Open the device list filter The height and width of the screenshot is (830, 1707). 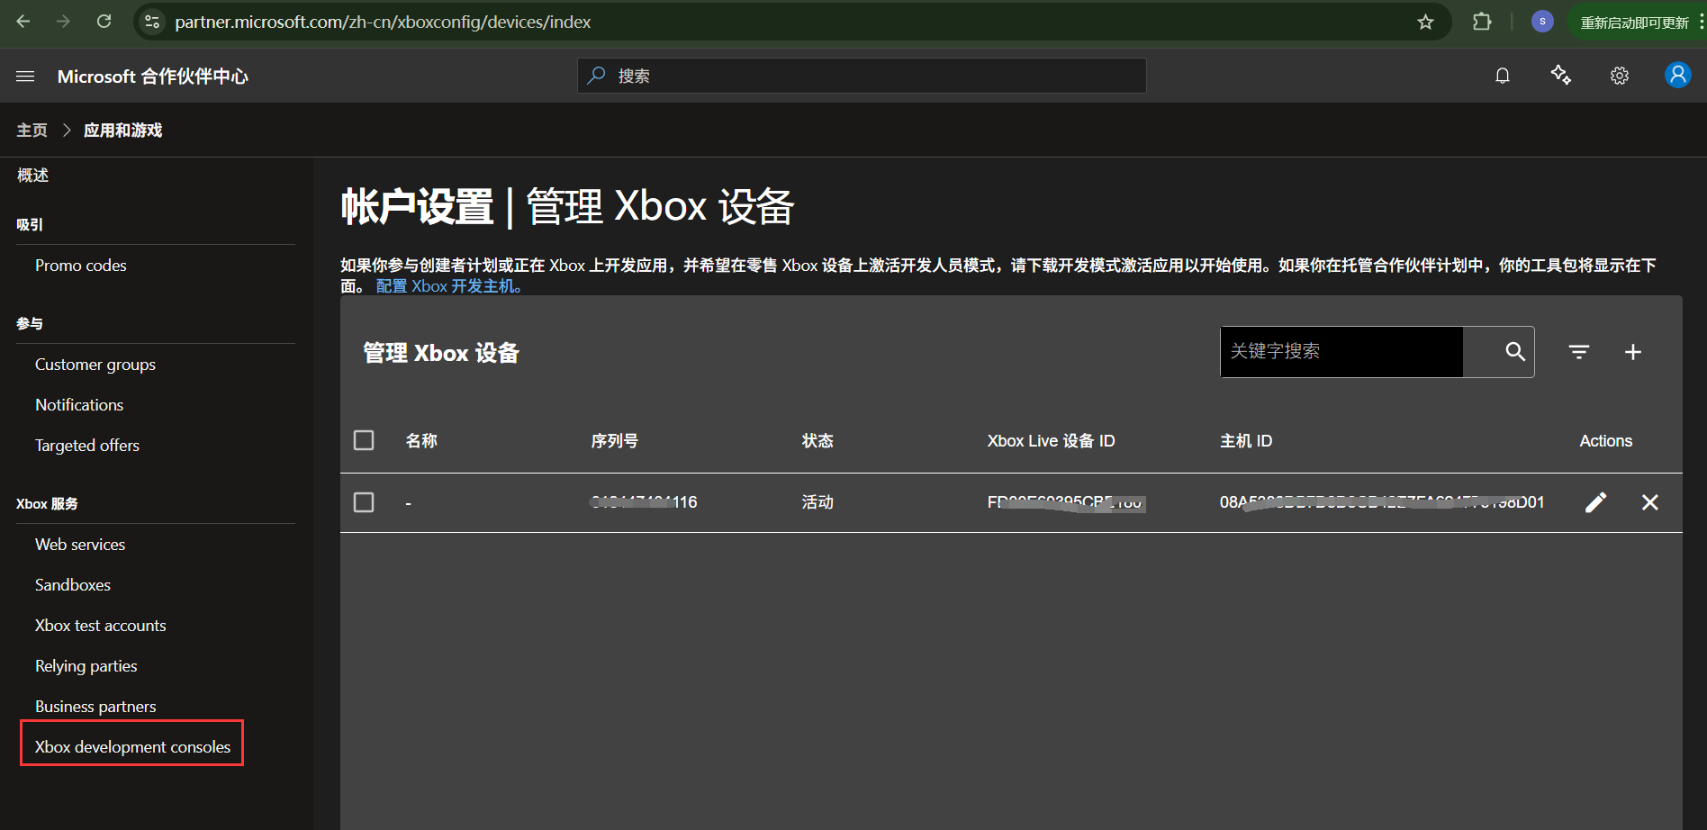click(1578, 352)
